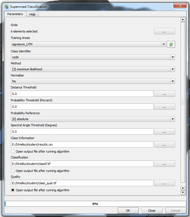Click the Supervised Classification title bar icon
The image size is (190, 217).
pyautogui.click(x=6, y=6)
